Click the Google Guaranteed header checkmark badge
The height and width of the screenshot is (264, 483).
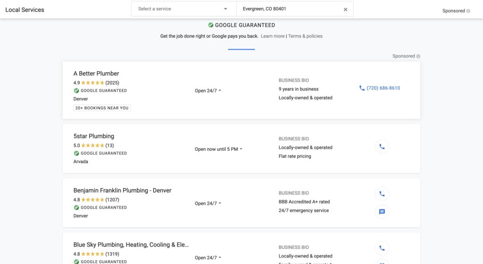tap(211, 25)
